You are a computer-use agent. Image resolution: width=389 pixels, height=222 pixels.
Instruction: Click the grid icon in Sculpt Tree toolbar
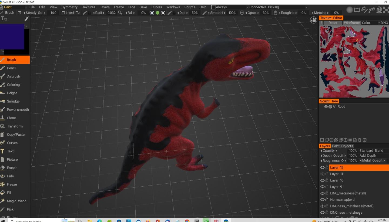[350, 140]
